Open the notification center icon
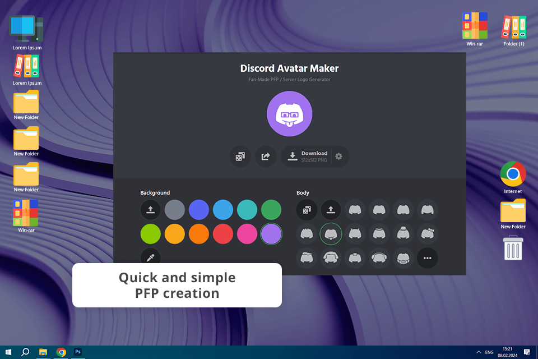The width and height of the screenshot is (538, 359). (527, 352)
